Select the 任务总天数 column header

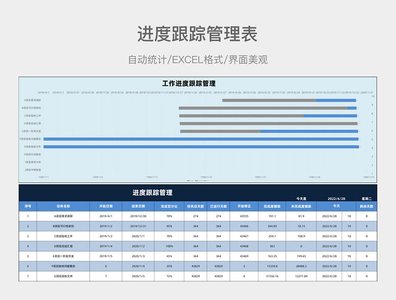point(196,207)
